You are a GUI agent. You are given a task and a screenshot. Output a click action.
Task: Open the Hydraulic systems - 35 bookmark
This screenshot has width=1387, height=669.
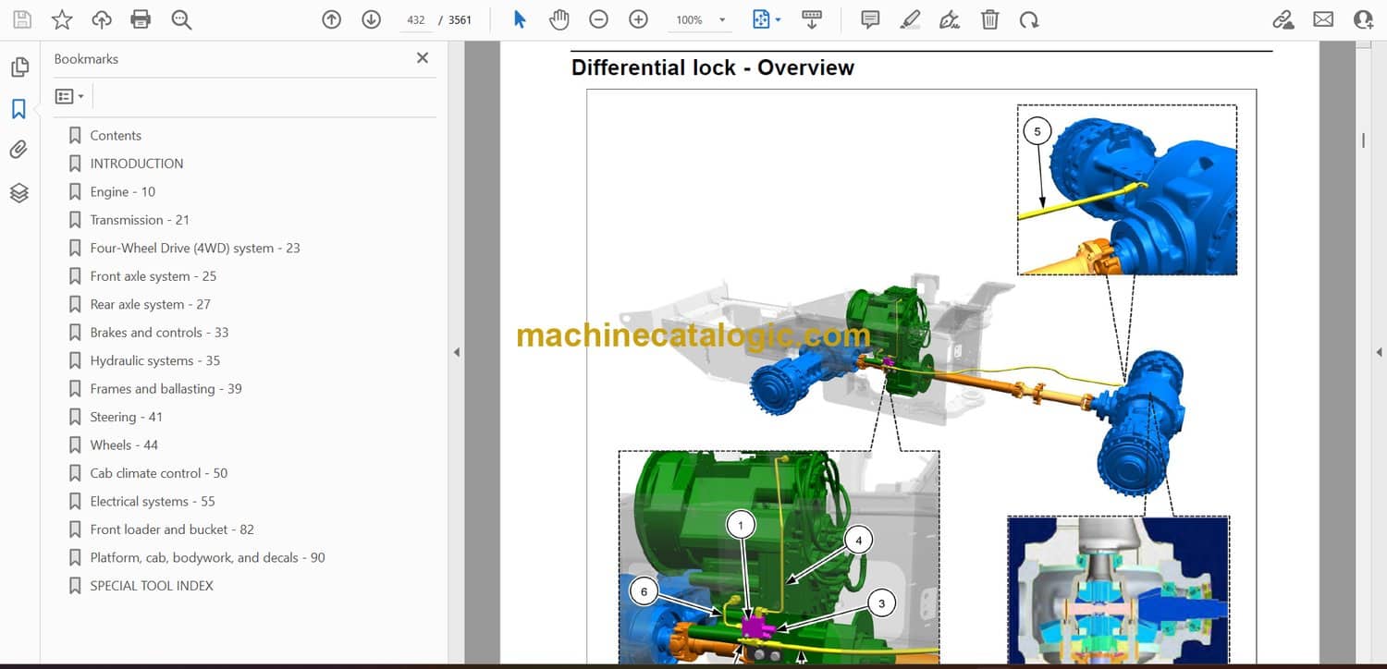[x=154, y=360]
